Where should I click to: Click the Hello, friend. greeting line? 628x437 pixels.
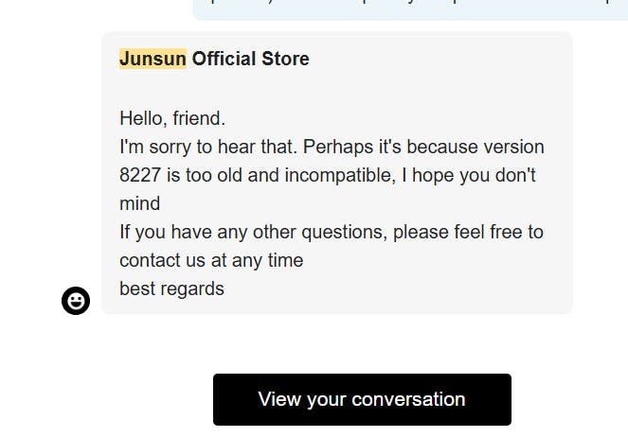click(172, 118)
